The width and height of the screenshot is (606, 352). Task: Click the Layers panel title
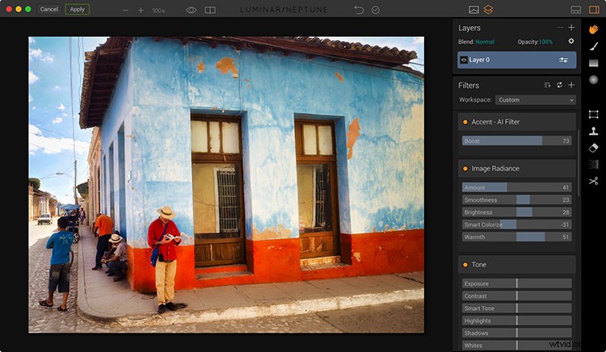pos(469,27)
